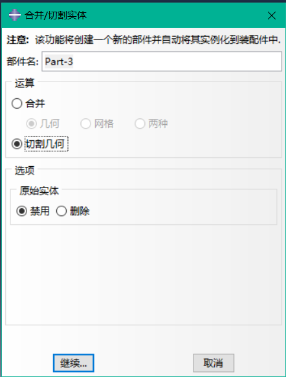Viewport: 286px width, 377px height.
Task: Choose 禁用 for the original instances
Action: (21, 211)
